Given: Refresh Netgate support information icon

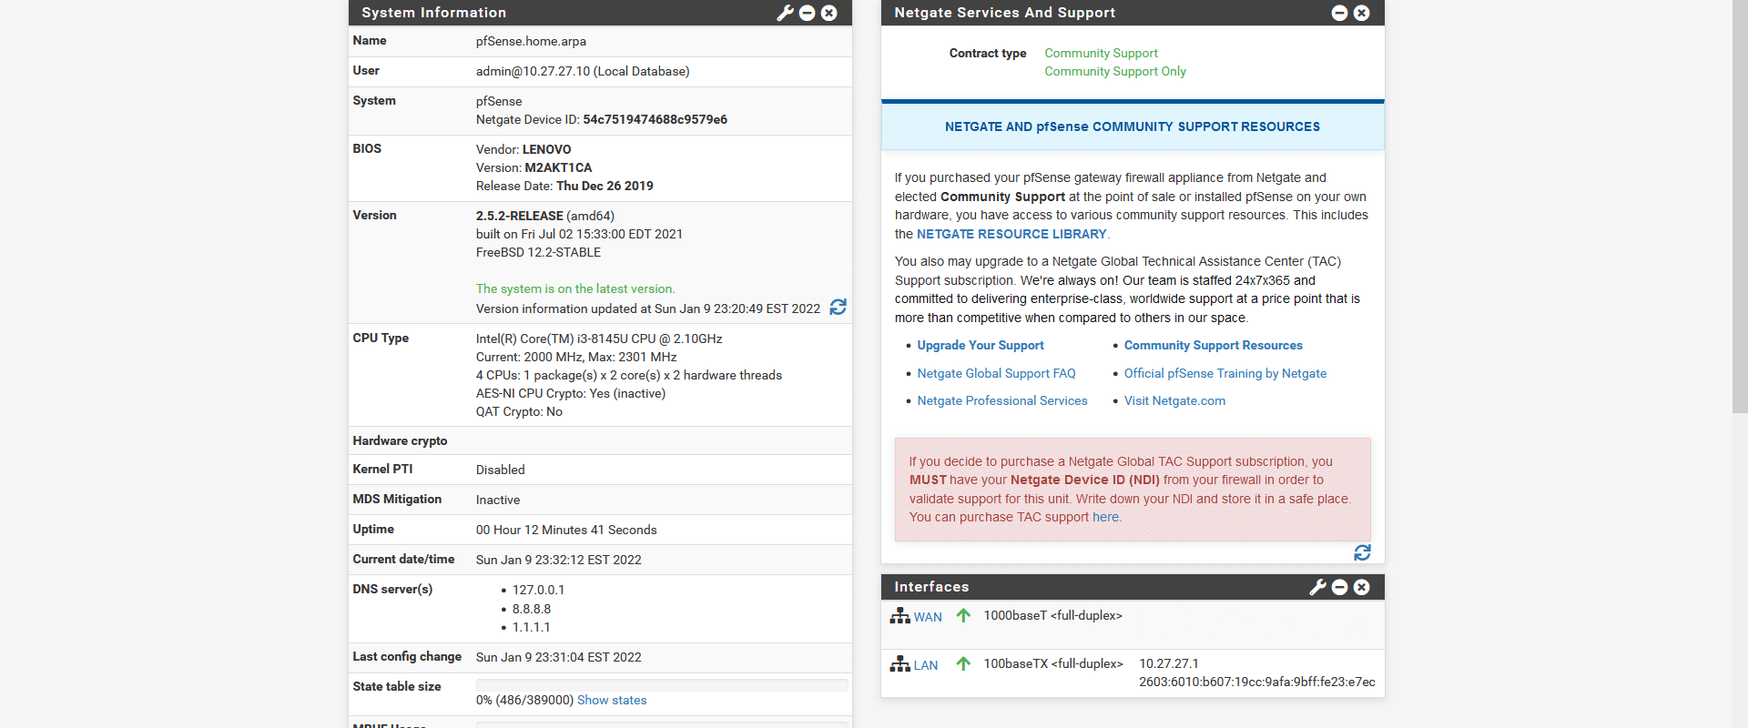Looking at the screenshot, I should point(1362,552).
